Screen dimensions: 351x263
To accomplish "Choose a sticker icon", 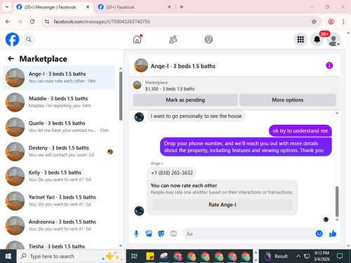I will pos(161,234).
